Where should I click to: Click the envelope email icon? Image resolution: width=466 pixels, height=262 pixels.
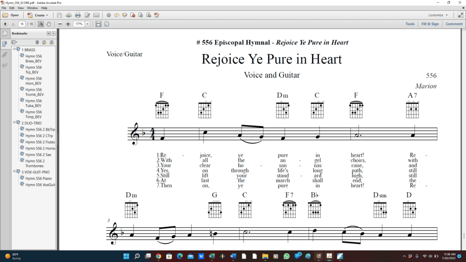pyautogui.click(x=96, y=15)
